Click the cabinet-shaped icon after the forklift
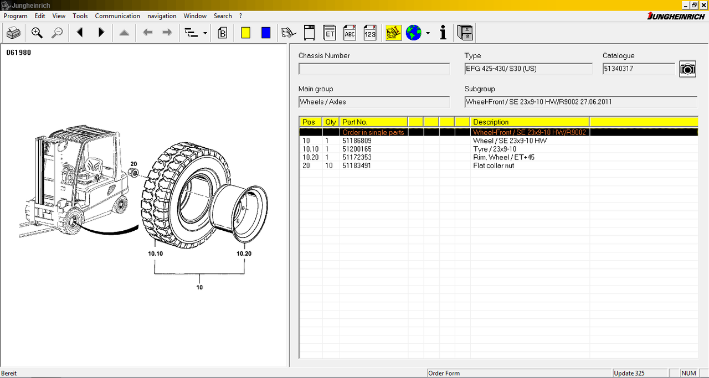Viewport: 709px width, 378px height. coord(310,33)
